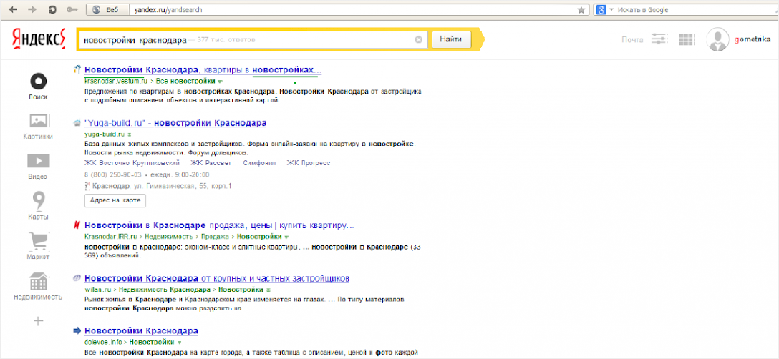This screenshot has height=359, width=779.
Task: Click the Yuga-build favicon icon
Action: pyautogui.click(x=77, y=123)
